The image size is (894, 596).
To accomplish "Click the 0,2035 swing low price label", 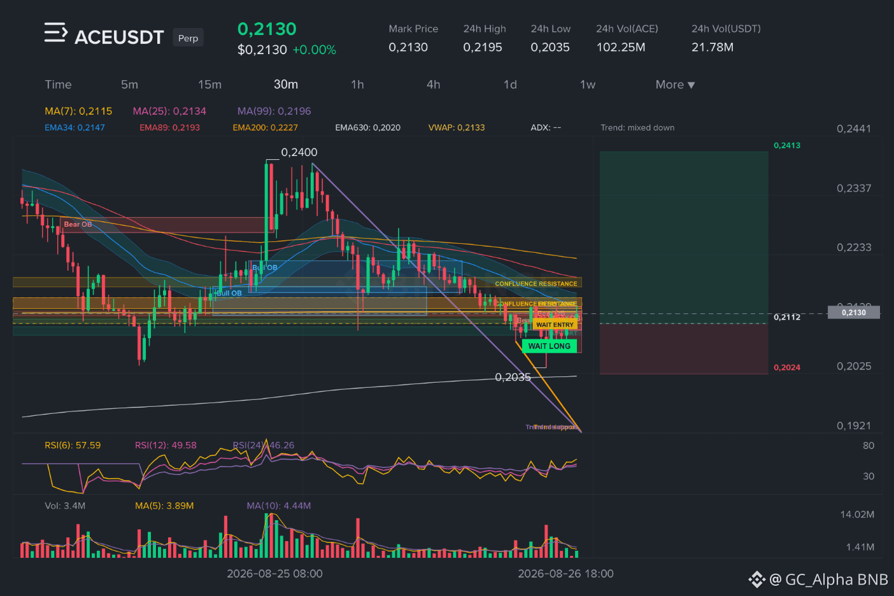I will (x=513, y=377).
